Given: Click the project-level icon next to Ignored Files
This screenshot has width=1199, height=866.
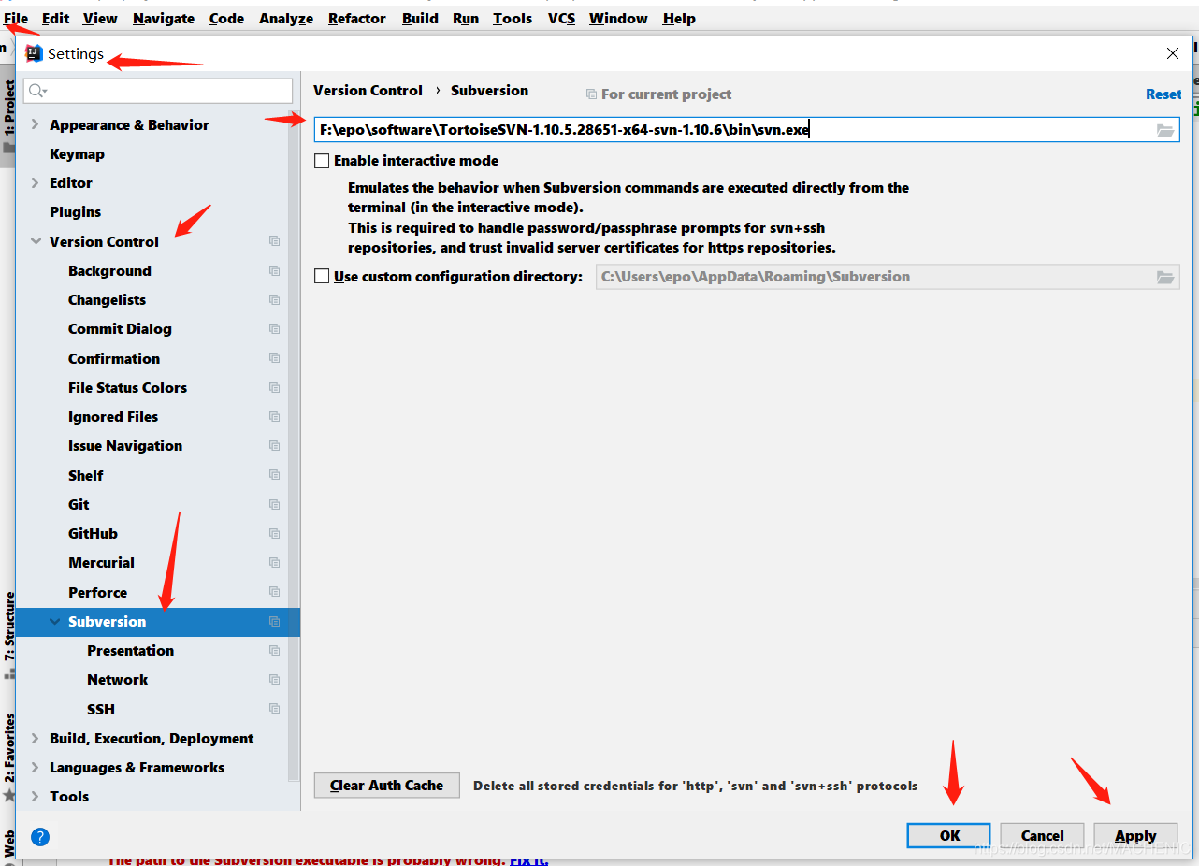Looking at the screenshot, I should point(274,417).
